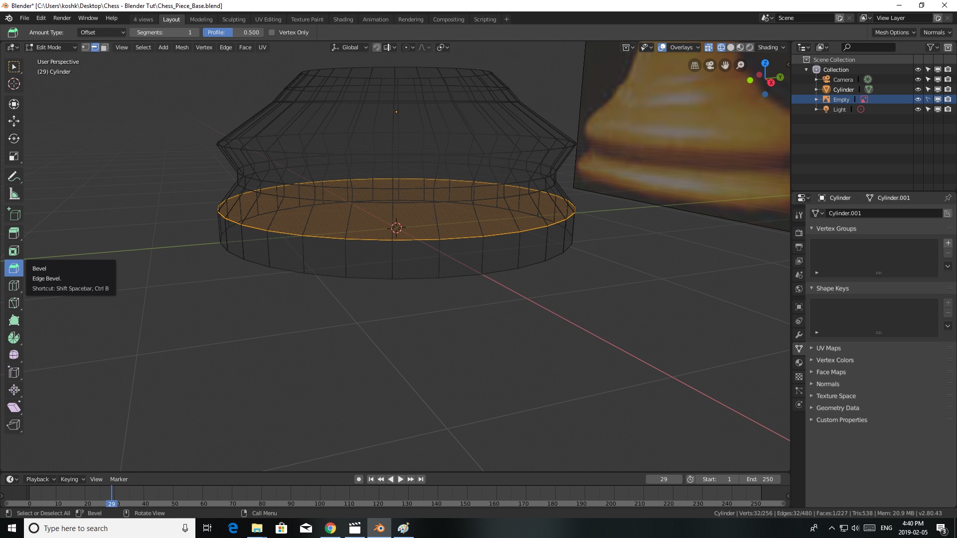Open the Mesh menu in viewport header
The image size is (957, 538).
coord(182,47)
